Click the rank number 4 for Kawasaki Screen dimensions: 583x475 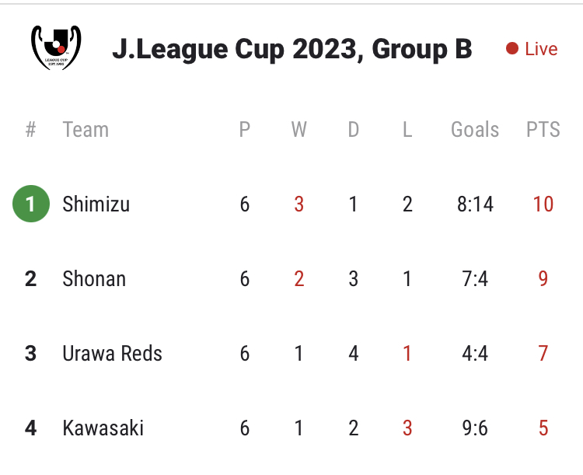30,428
